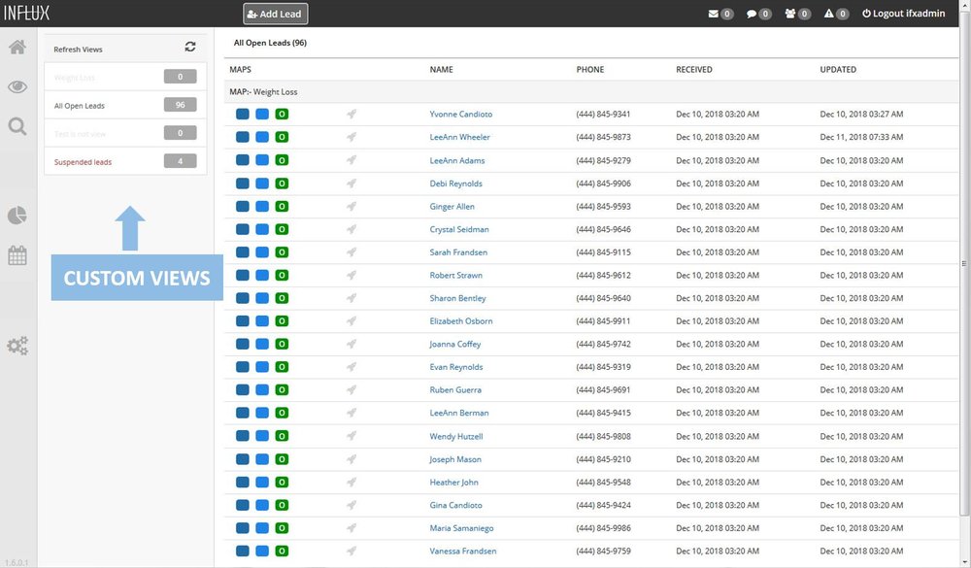Click light blue map icon for Wendy Hutzell
This screenshot has height=568, width=971.
262,436
